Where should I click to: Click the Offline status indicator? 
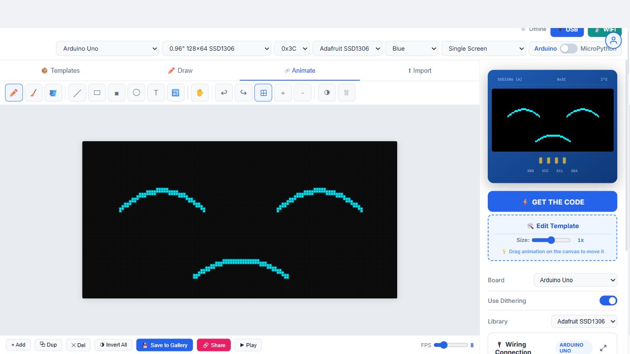pyautogui.click(x=534, y=29)
